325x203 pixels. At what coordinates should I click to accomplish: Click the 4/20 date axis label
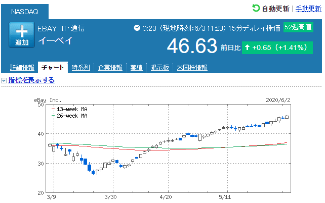point(166,197)
